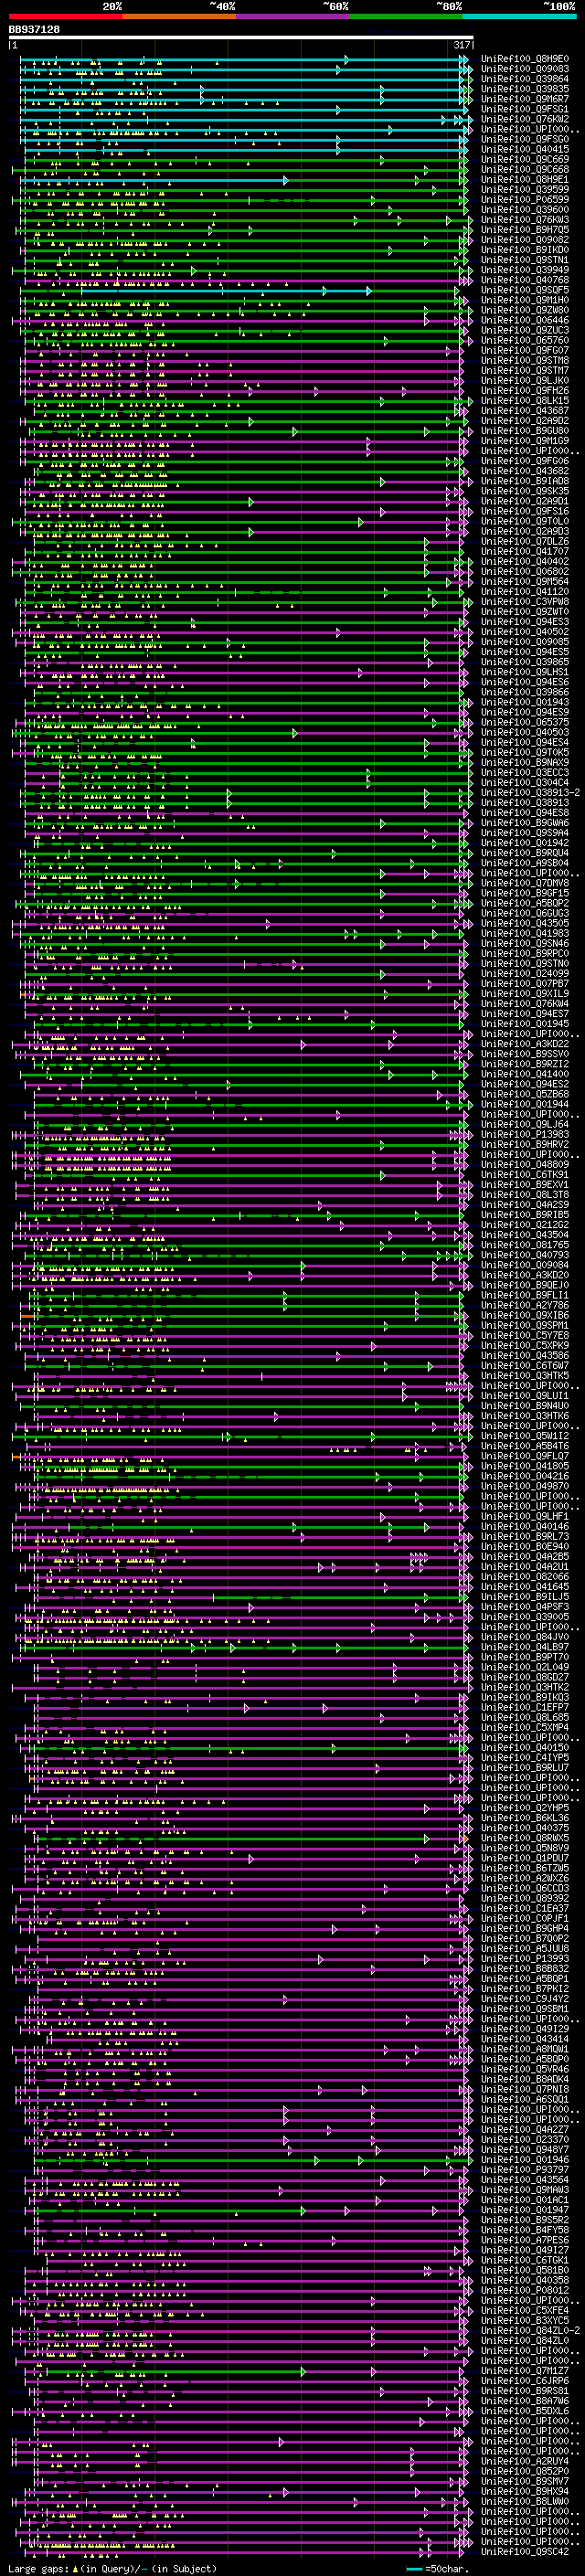
Task: Select alignment label UniRef100_Q40768
Action: [x=525, y=280]
